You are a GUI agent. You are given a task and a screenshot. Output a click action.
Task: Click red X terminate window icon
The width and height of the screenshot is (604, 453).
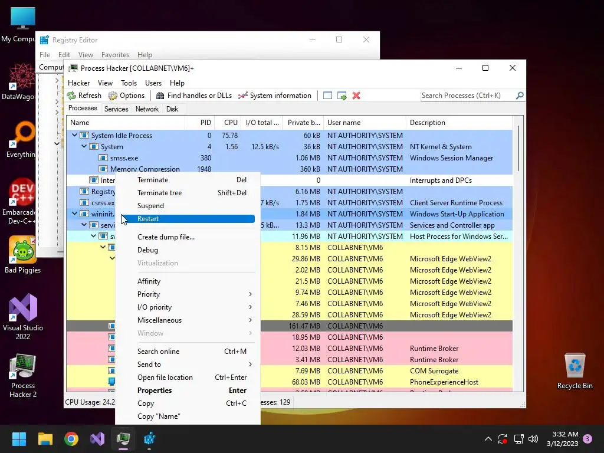point(356,96)
